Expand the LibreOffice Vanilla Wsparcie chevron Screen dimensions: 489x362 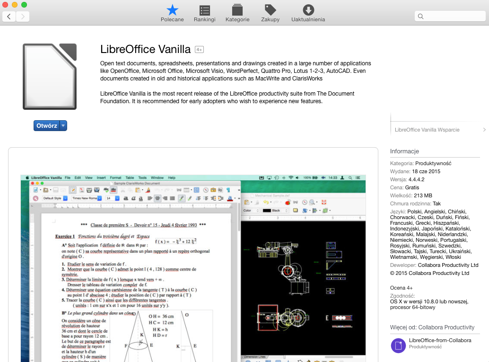484,130
